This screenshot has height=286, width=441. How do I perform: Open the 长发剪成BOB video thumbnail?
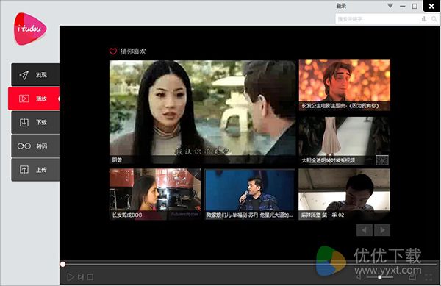point(155,194)
